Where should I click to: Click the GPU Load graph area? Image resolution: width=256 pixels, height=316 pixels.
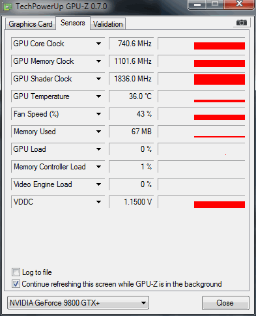coord(201,149)
